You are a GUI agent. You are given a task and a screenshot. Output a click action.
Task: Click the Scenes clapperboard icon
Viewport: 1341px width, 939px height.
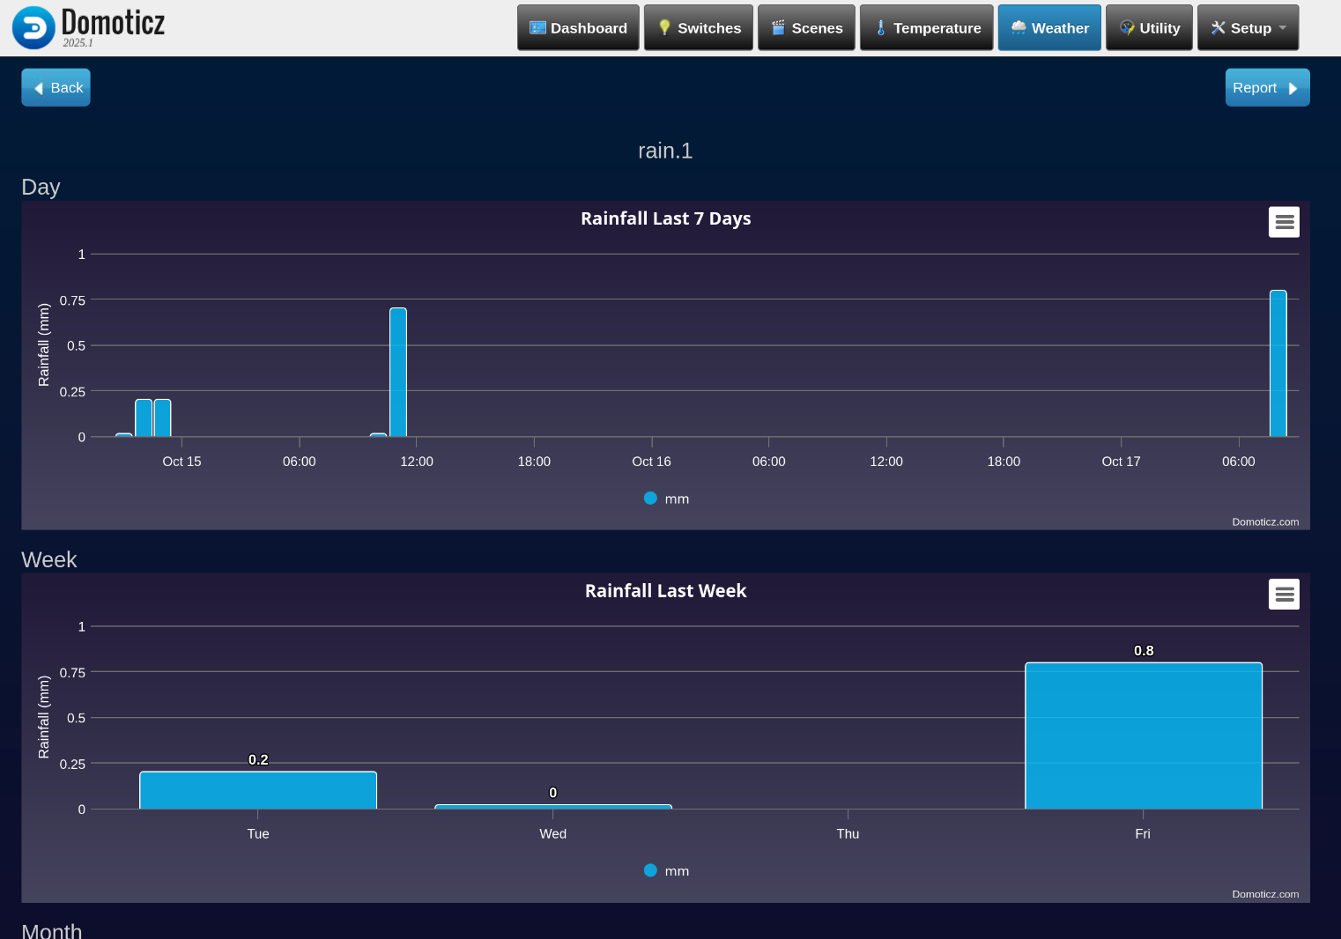(x=778, y=28)
